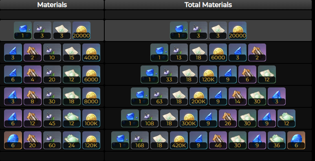Click the purple book icon labeled 46
The image size is (315, 161).
[x=218, y=140]
